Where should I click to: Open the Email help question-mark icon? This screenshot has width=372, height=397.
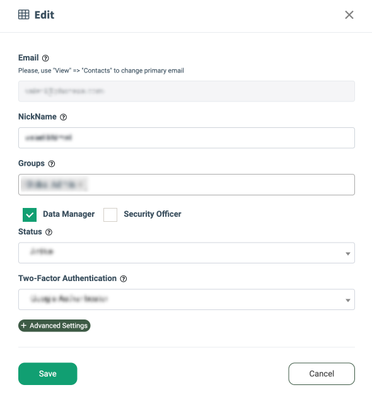pos(45,58)
